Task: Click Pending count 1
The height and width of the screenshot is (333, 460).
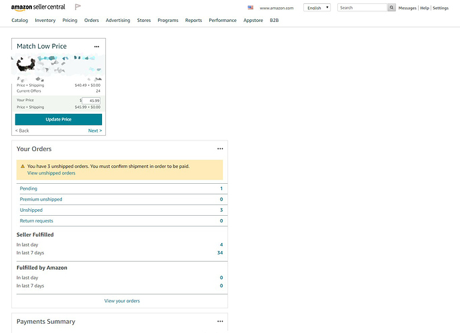Action: click(x=221, y=188)
